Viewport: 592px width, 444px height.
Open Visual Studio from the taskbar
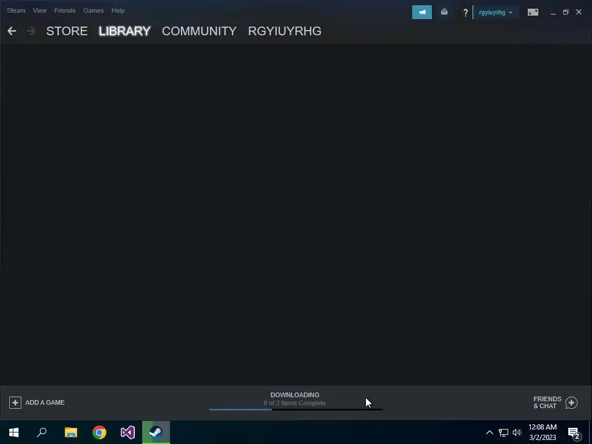click(128, 432)
